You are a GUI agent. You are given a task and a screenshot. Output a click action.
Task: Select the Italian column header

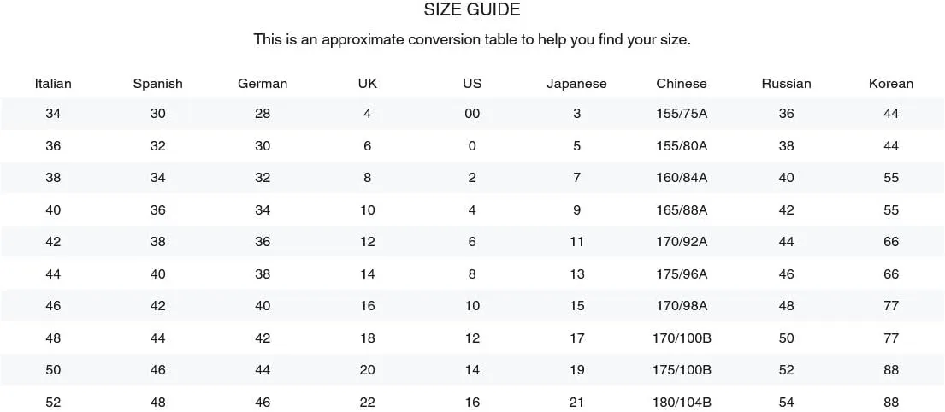tap(53, 84)
